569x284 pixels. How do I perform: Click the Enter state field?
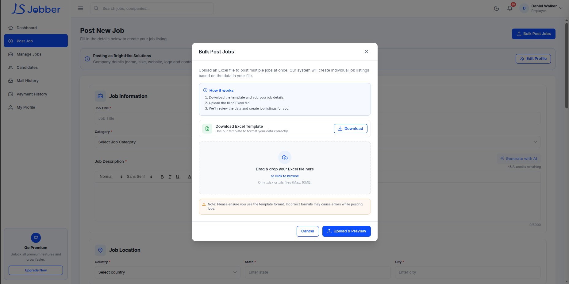coord(318,272)
